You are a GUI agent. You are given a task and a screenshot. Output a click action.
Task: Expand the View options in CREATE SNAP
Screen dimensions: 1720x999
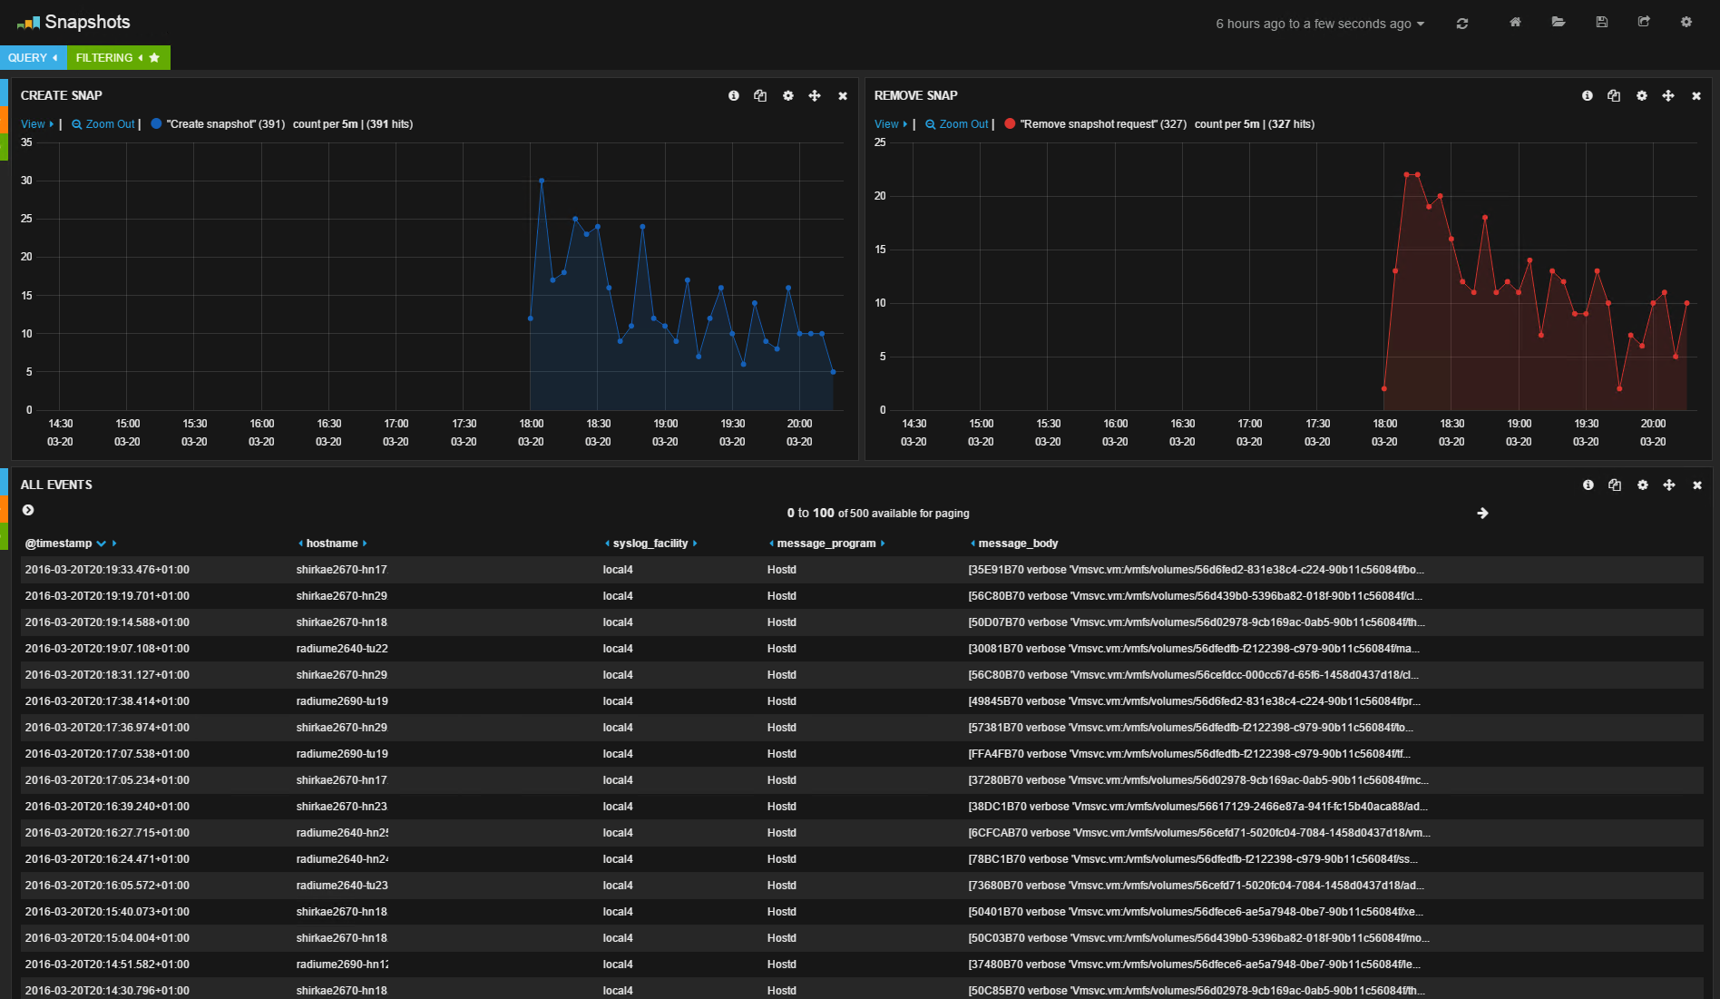click(x=36, y=124)
